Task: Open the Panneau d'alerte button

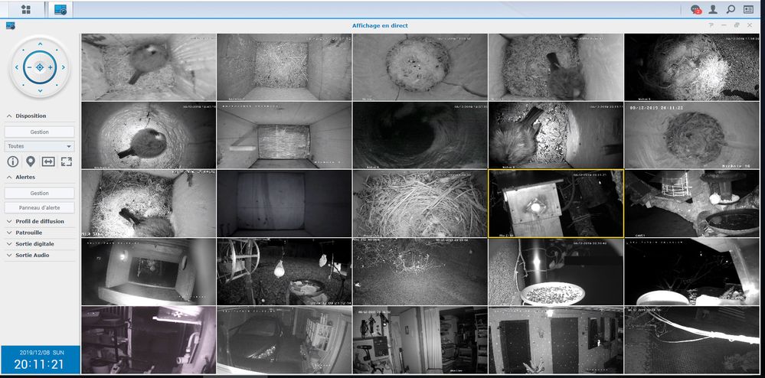Action: [x=40, y=207]
